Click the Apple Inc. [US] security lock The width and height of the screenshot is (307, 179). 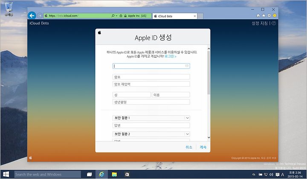136,16
